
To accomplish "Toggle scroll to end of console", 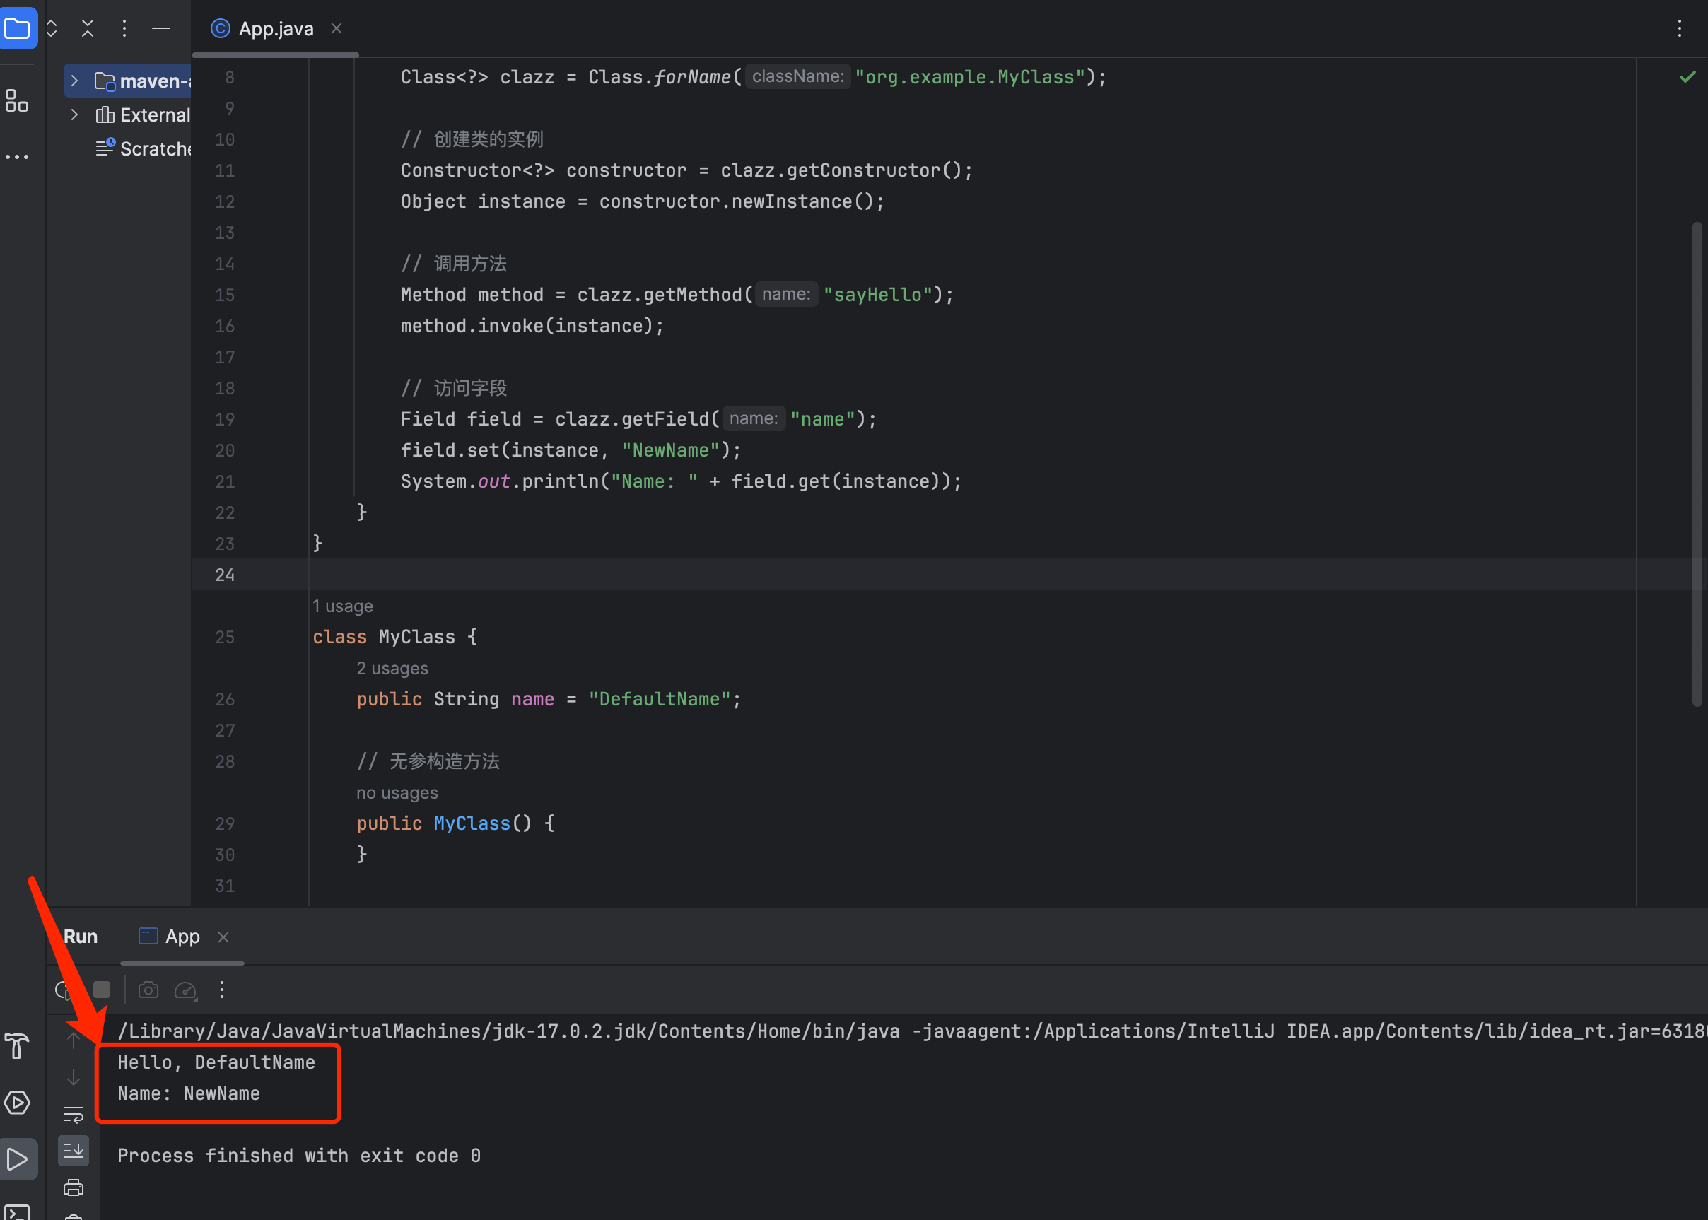I will point(74,1151).
